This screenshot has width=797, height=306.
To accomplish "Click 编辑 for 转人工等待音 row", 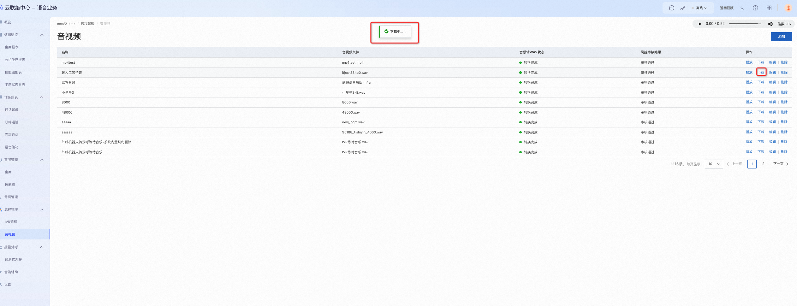I will [x=772, y=73].
